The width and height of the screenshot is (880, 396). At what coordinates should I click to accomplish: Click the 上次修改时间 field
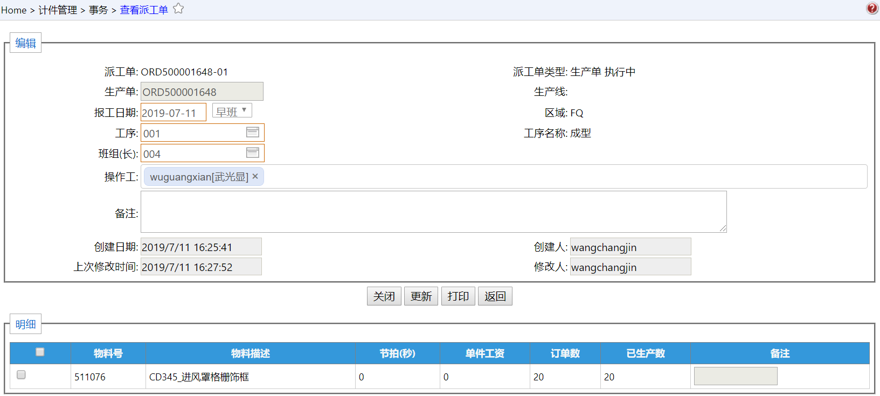click(201, 267)
